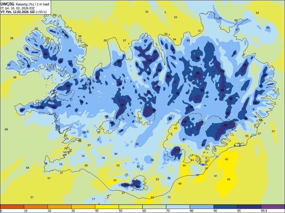Click the dark orange 0–10 legend swatch
285x213 pixels.
coord(12,207)
